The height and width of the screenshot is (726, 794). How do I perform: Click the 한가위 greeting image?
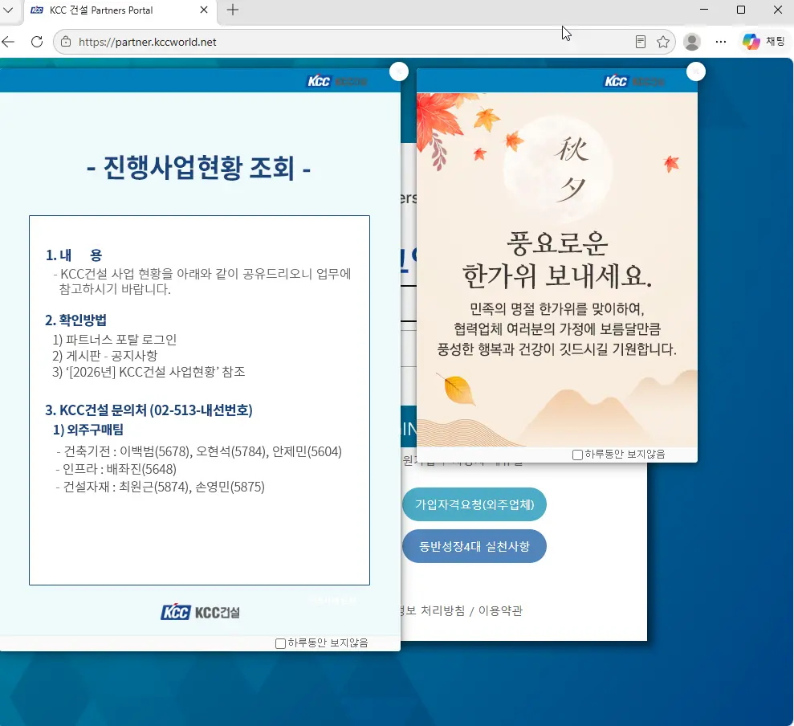pos(556,270)
